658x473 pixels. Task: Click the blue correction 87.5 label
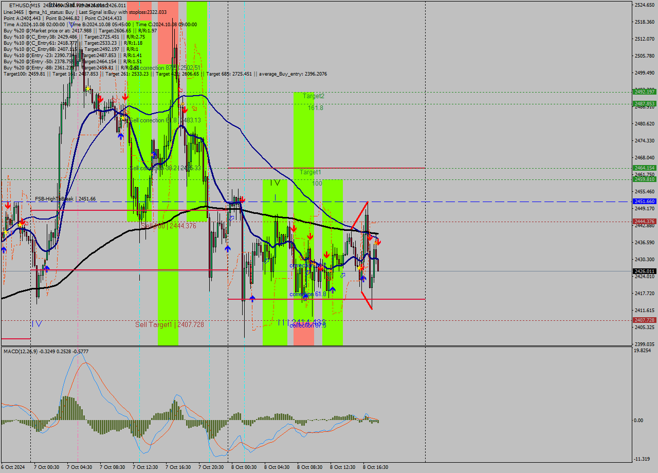point(307,325)
